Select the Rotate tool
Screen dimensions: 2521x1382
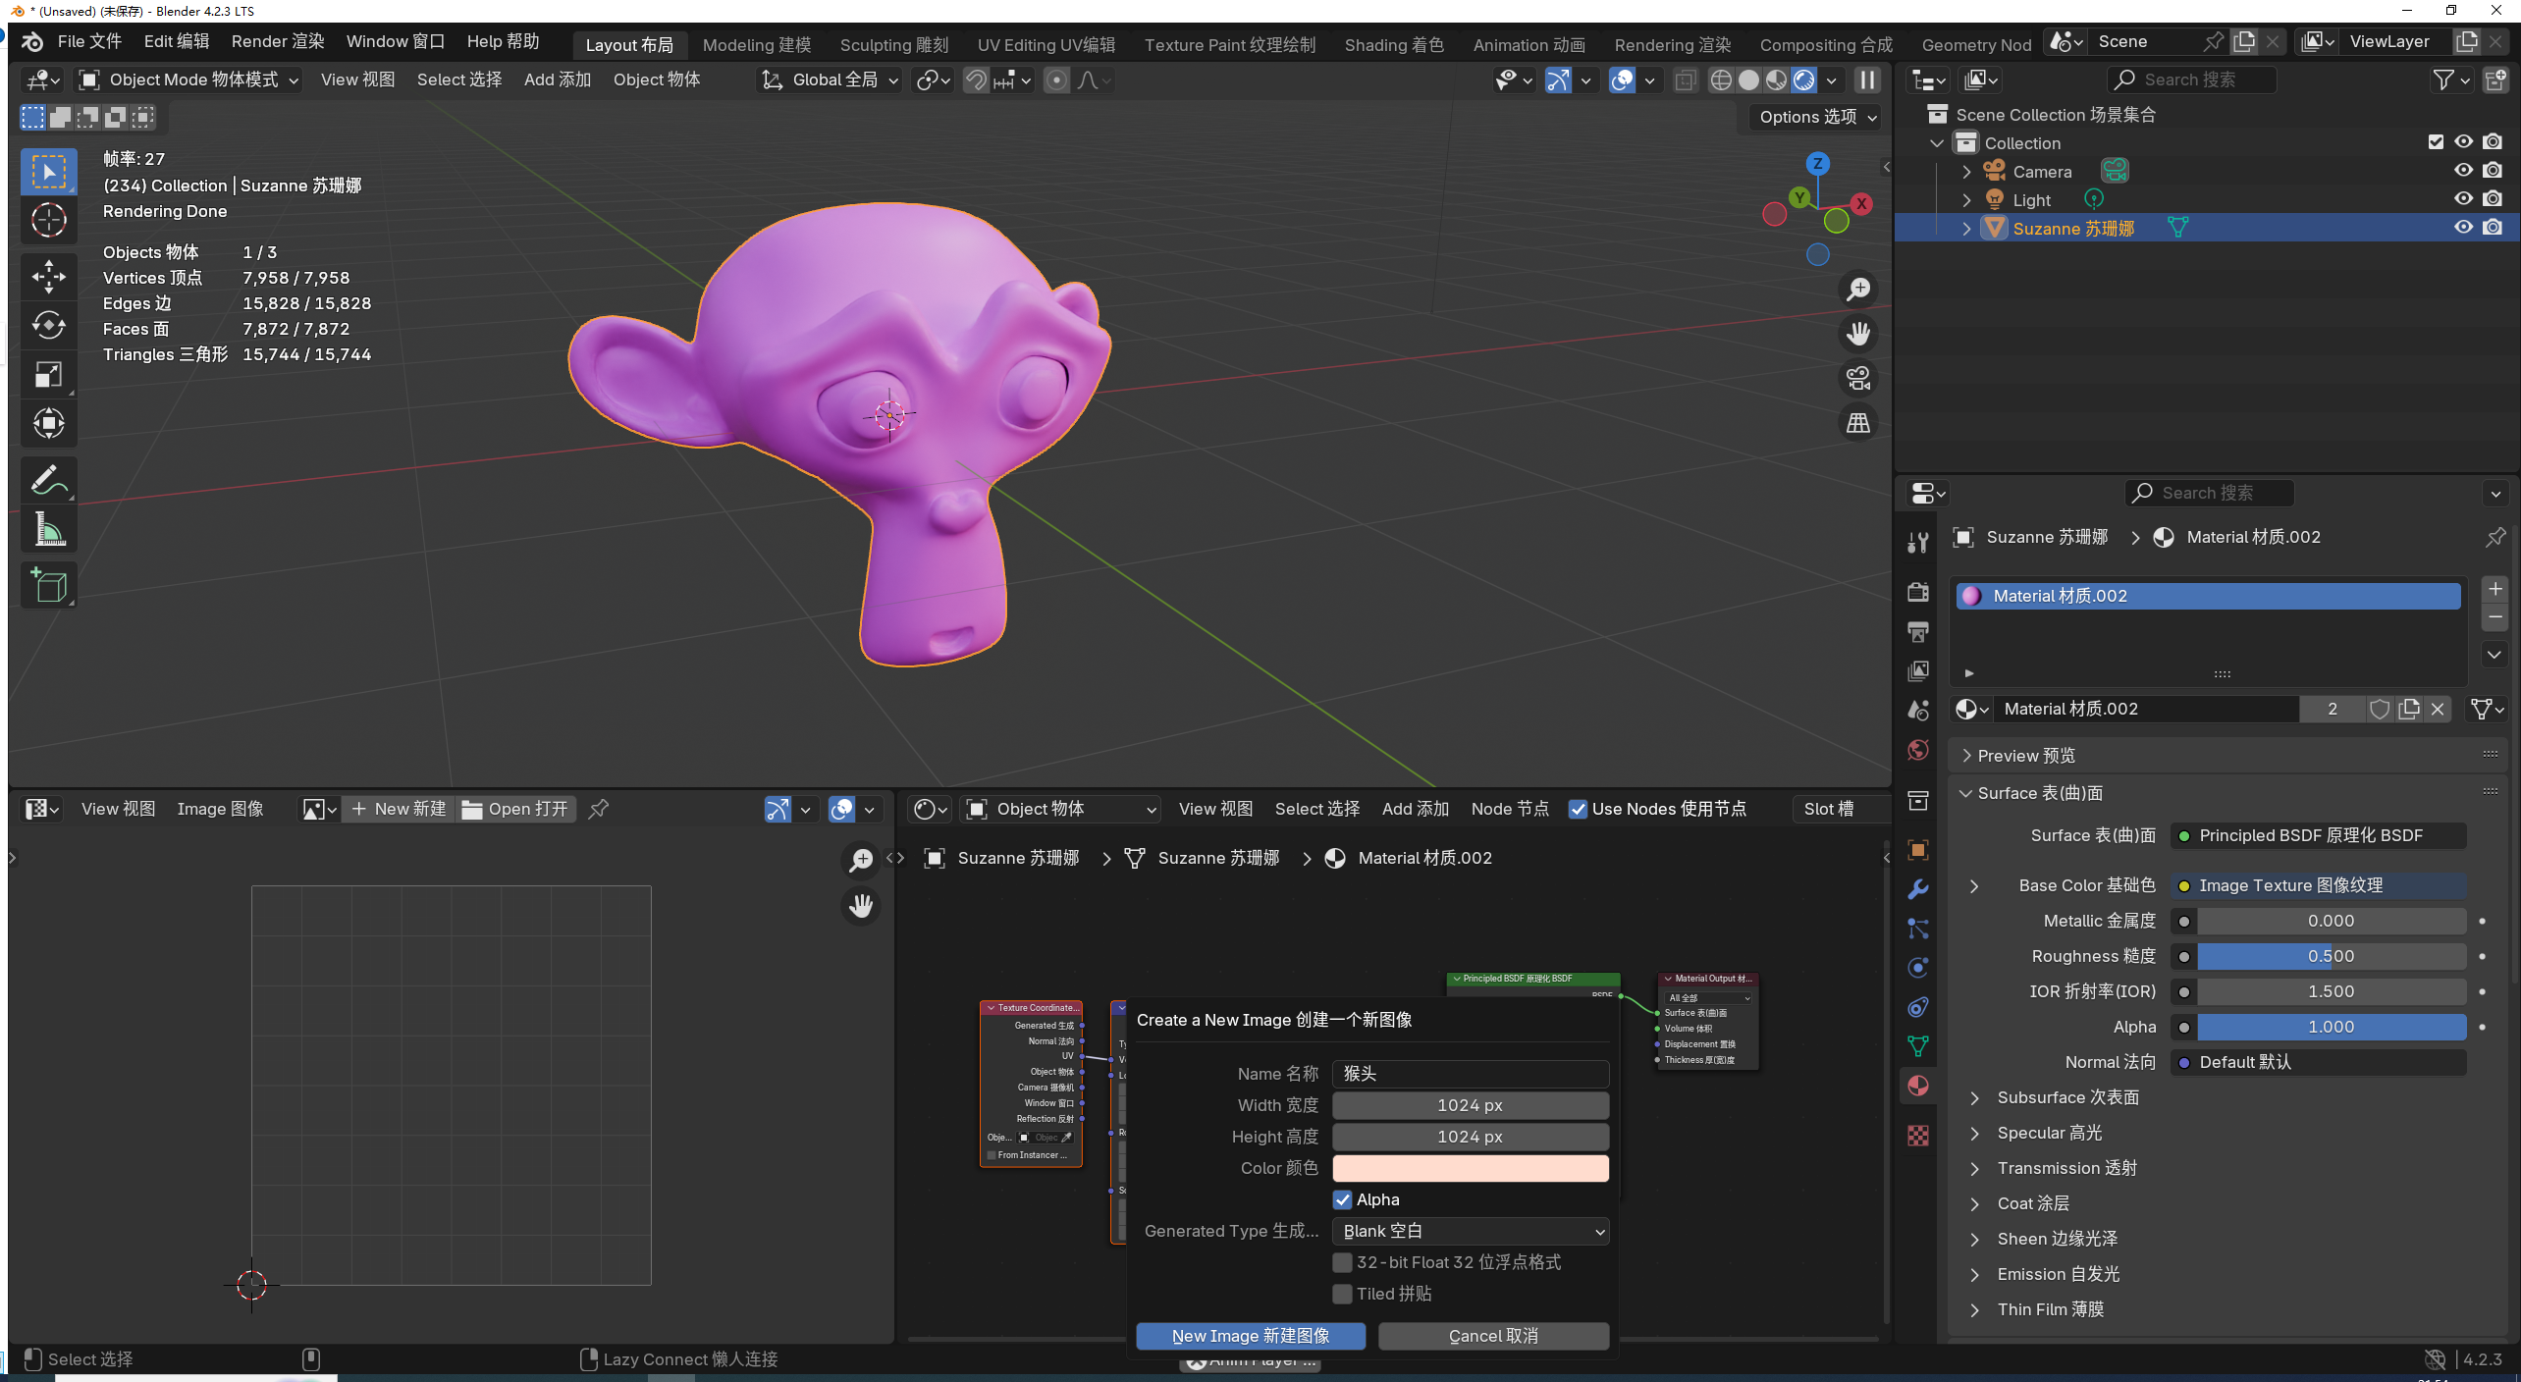(48, 326)
